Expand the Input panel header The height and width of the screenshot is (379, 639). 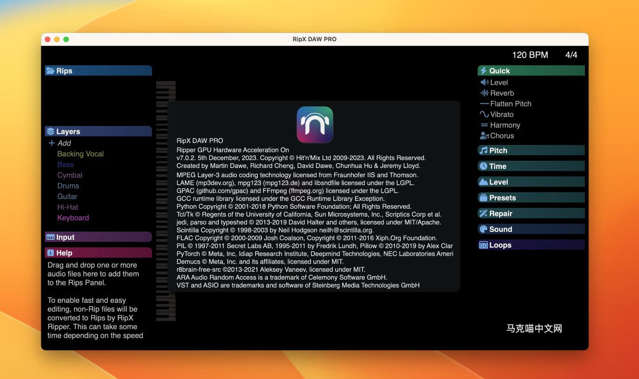[98, 237]
